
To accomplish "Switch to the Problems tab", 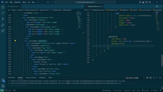I will [x=11, y=78].
